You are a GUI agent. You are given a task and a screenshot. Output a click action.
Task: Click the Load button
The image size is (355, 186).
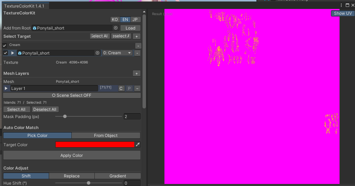coord(130,28)
